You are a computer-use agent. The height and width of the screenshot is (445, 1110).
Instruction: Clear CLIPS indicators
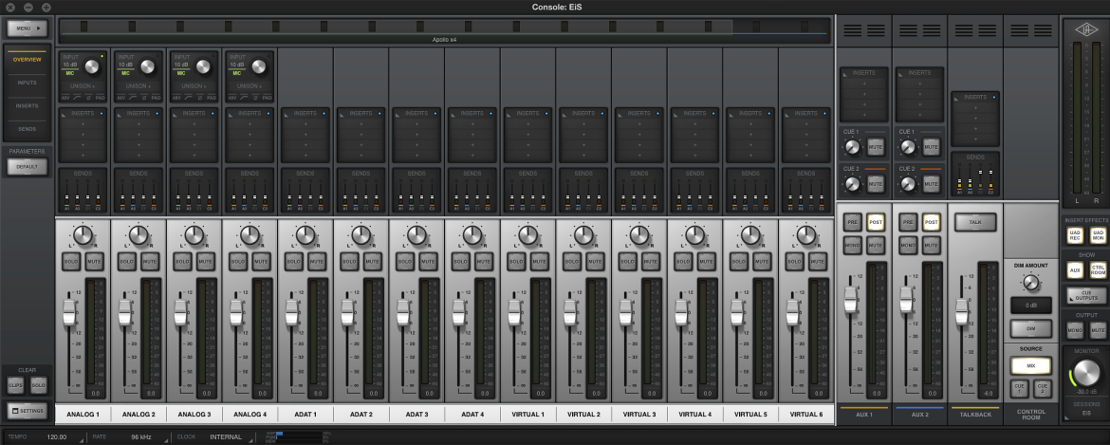(15, 385)
